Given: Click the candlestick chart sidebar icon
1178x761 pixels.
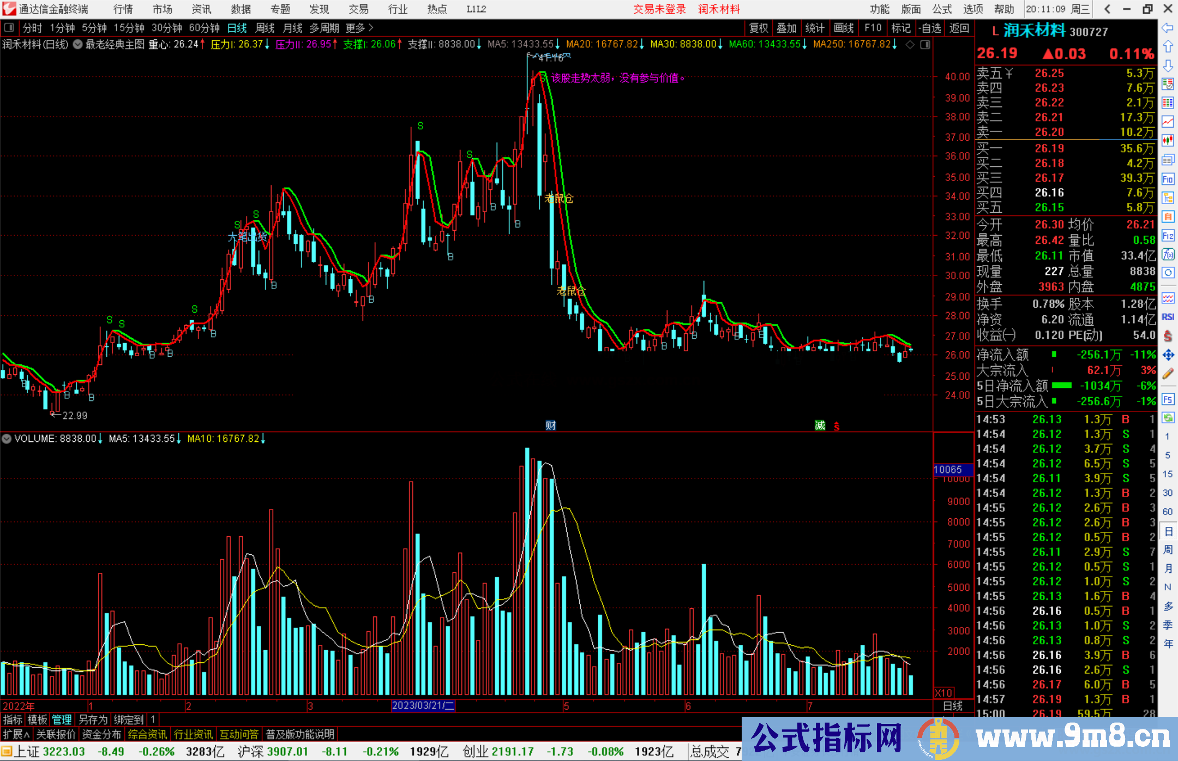Looking at the screenshot, I should (1168, 140).
